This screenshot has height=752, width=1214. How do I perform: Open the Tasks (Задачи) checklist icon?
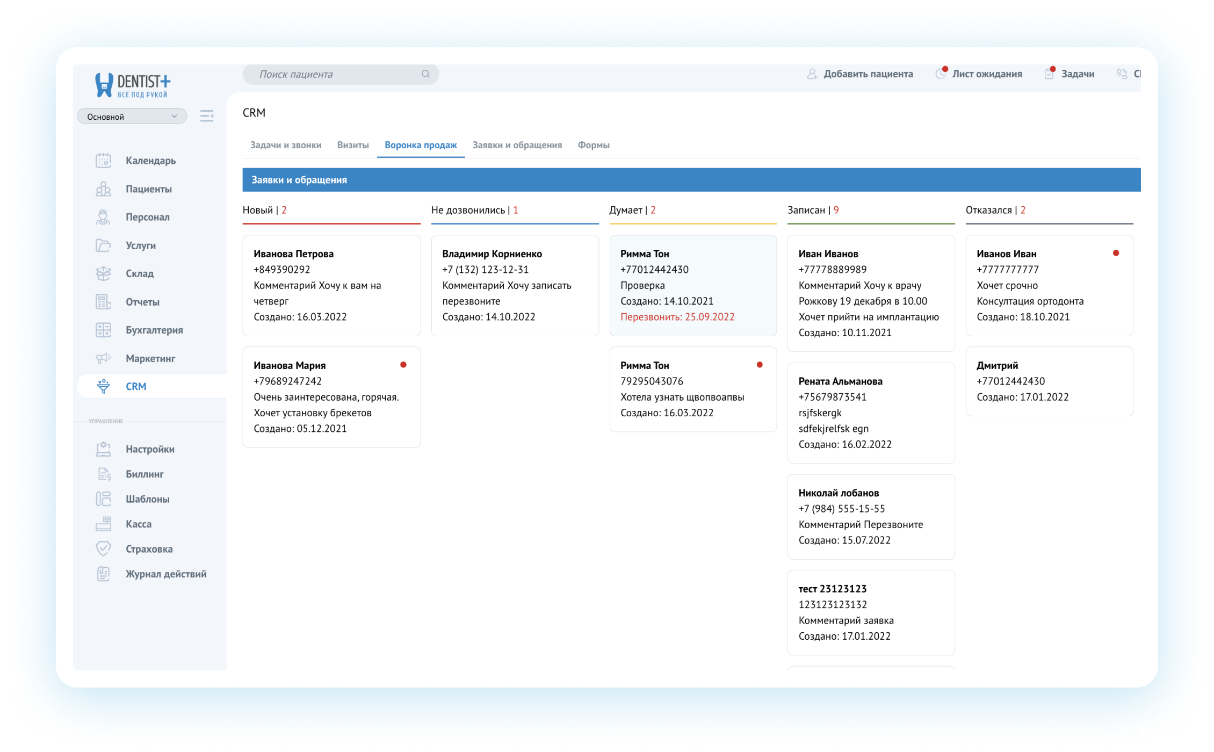[1049, 74]
